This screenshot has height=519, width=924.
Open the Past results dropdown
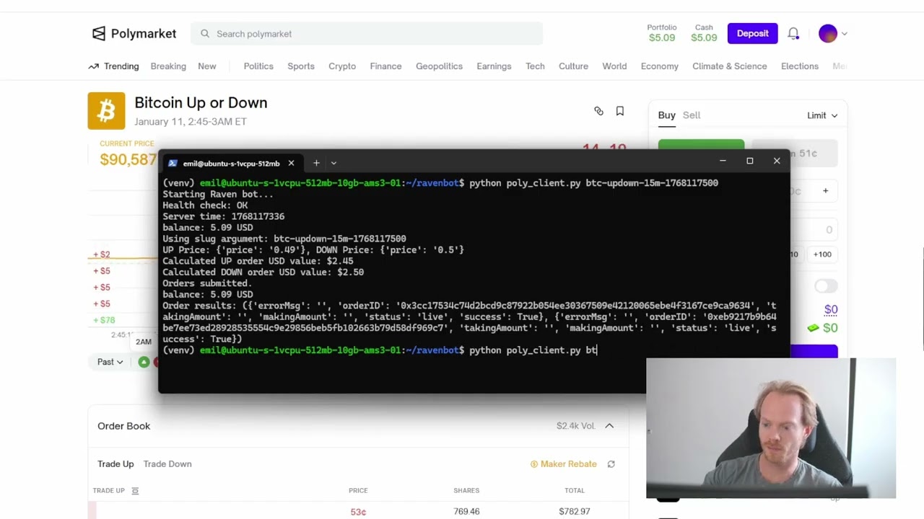click(x=110, y=362)
